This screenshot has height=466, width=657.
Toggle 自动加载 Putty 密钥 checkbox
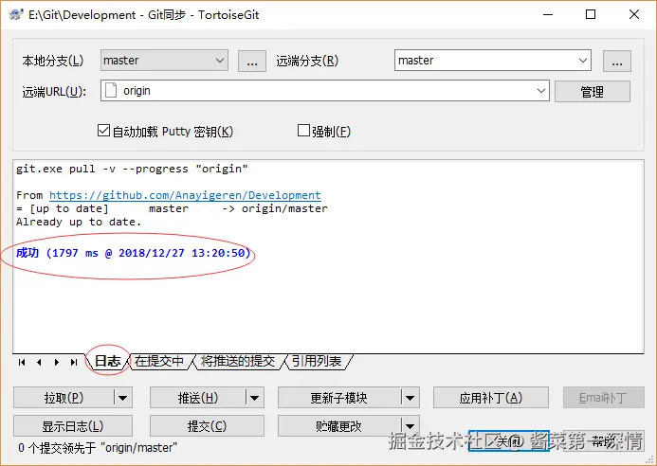[103, 131]
